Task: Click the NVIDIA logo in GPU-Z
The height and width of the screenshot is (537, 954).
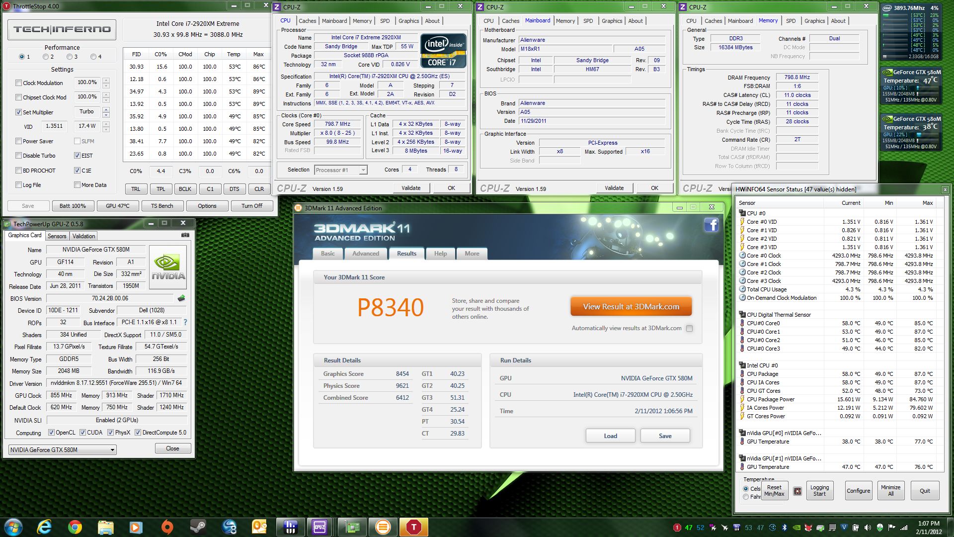Action: (x=168, y=268)
